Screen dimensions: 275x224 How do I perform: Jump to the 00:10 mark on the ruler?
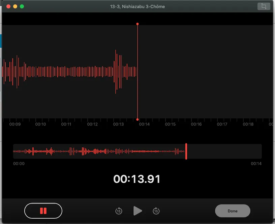[40, 124]
